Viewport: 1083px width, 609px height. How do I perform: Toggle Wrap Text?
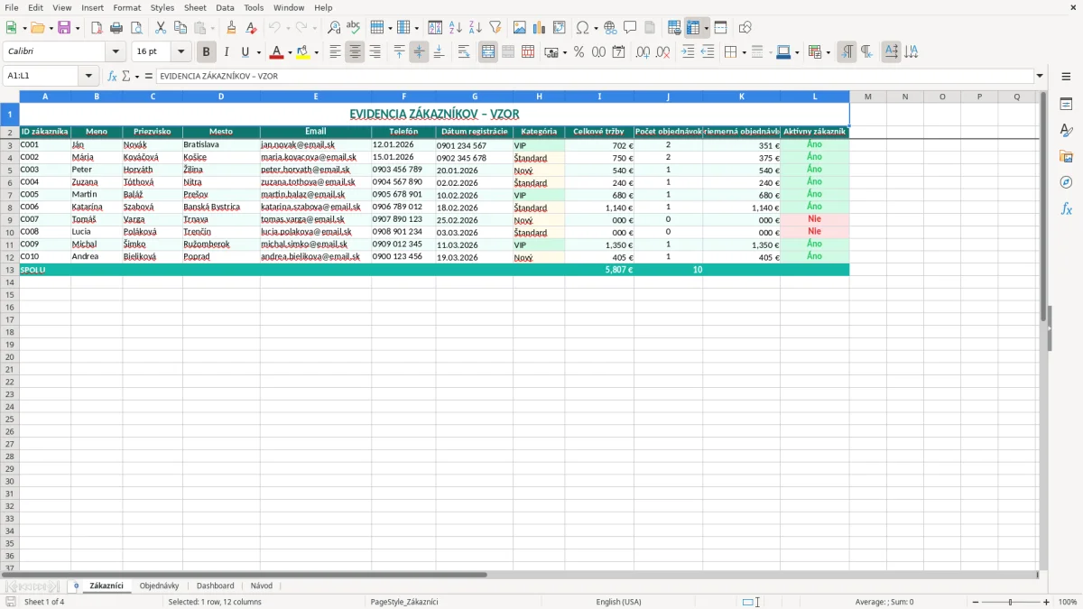click(464, 52)
